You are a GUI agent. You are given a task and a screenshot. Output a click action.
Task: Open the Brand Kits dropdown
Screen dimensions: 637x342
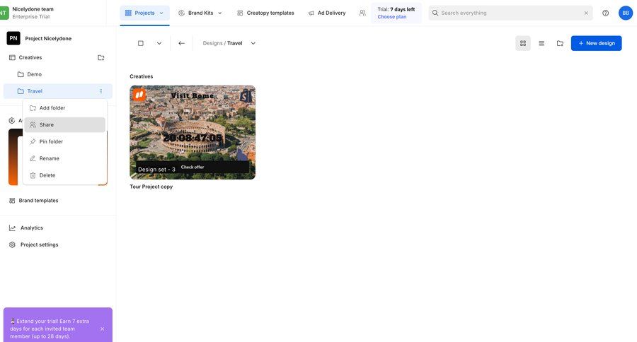(x=200, y=13)
